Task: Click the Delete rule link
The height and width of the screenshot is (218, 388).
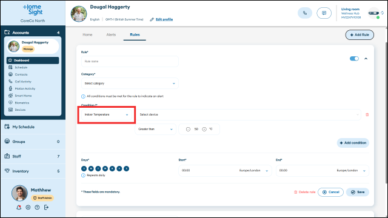Action: click(304, 192)
